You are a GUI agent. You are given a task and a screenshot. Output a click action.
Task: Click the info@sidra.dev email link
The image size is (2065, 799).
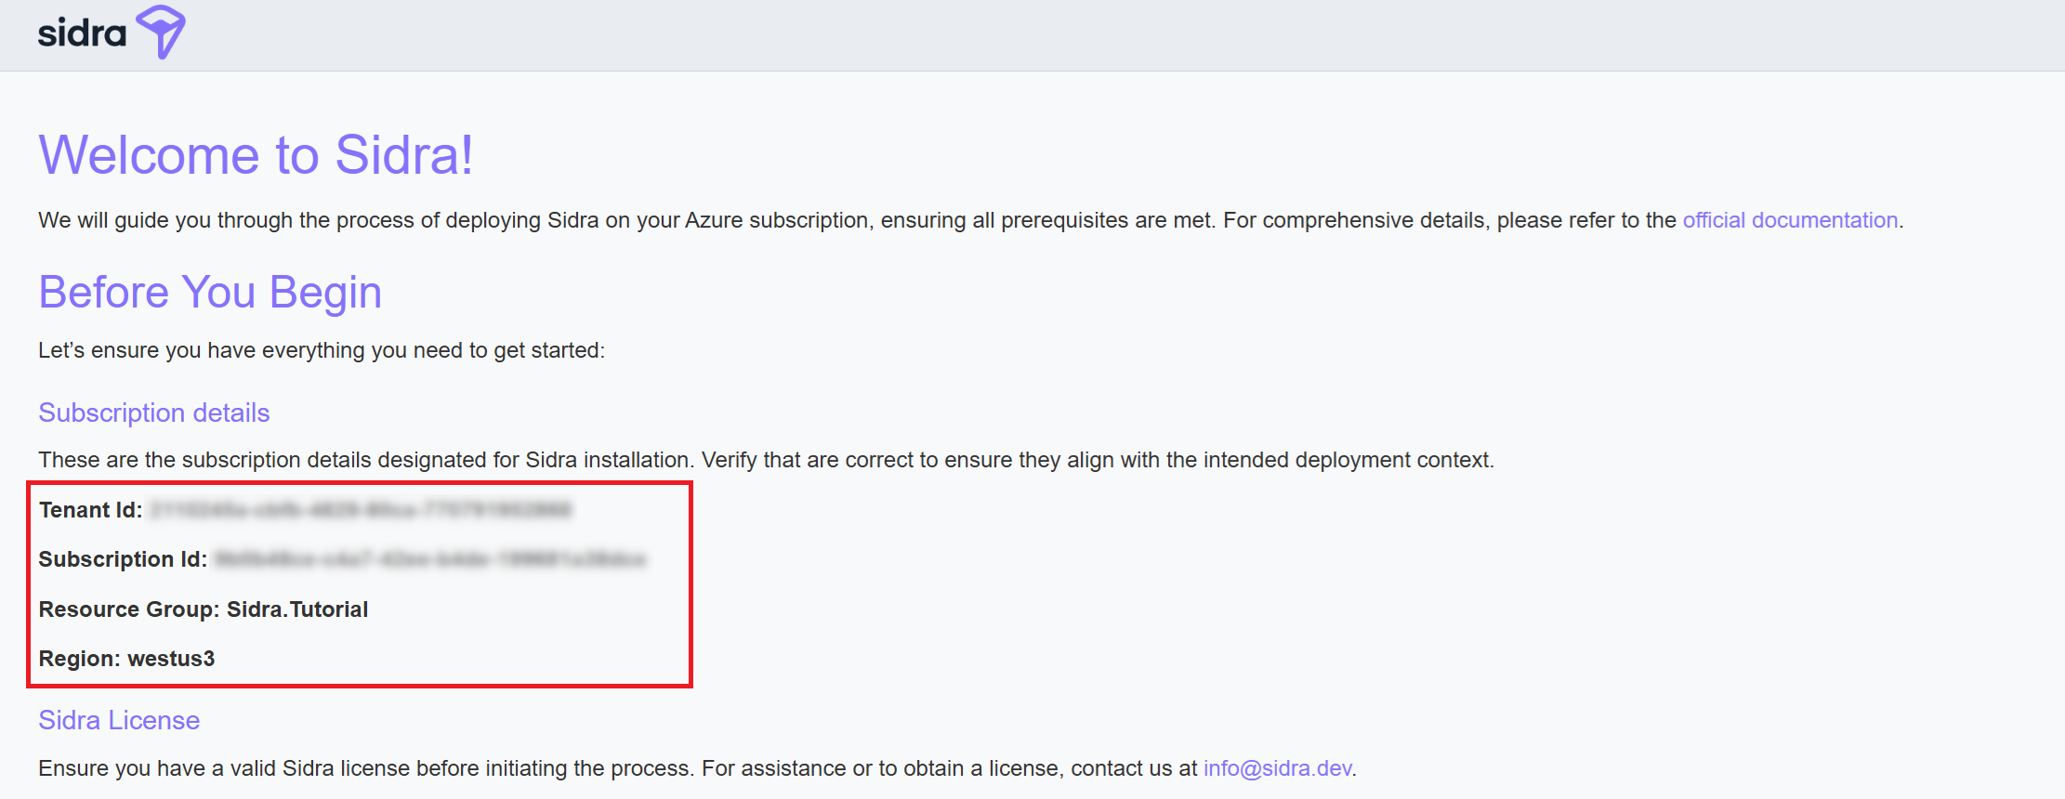pos(1277,768)
